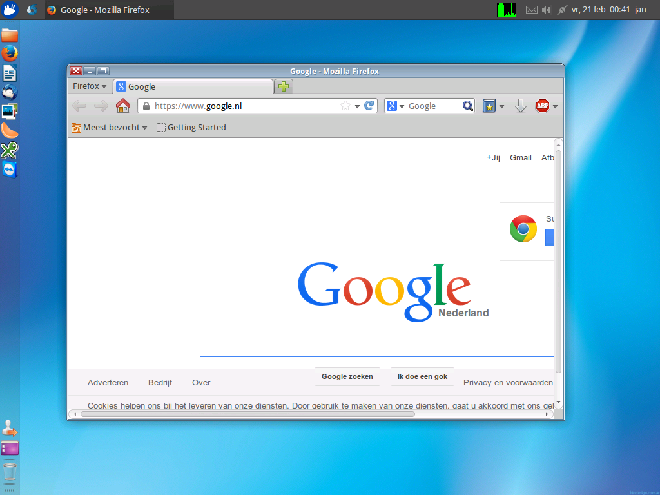Click the horizontal scrollbar at page bottom

pyautogui.click(x=247, y=414)
